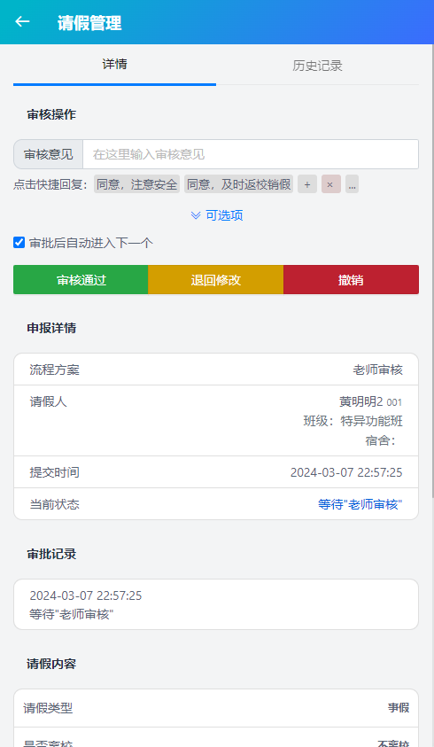Click the 请假管理 page title
This screenshot has height=747, width=434.
click(x=89, y=23)
